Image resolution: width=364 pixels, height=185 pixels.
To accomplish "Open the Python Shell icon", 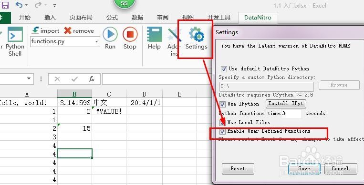I will 15,34.
